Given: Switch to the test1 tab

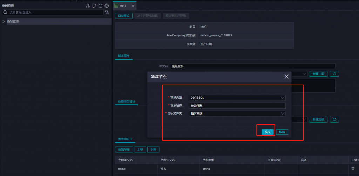Looking at the screenshot, I should (124, 6).
